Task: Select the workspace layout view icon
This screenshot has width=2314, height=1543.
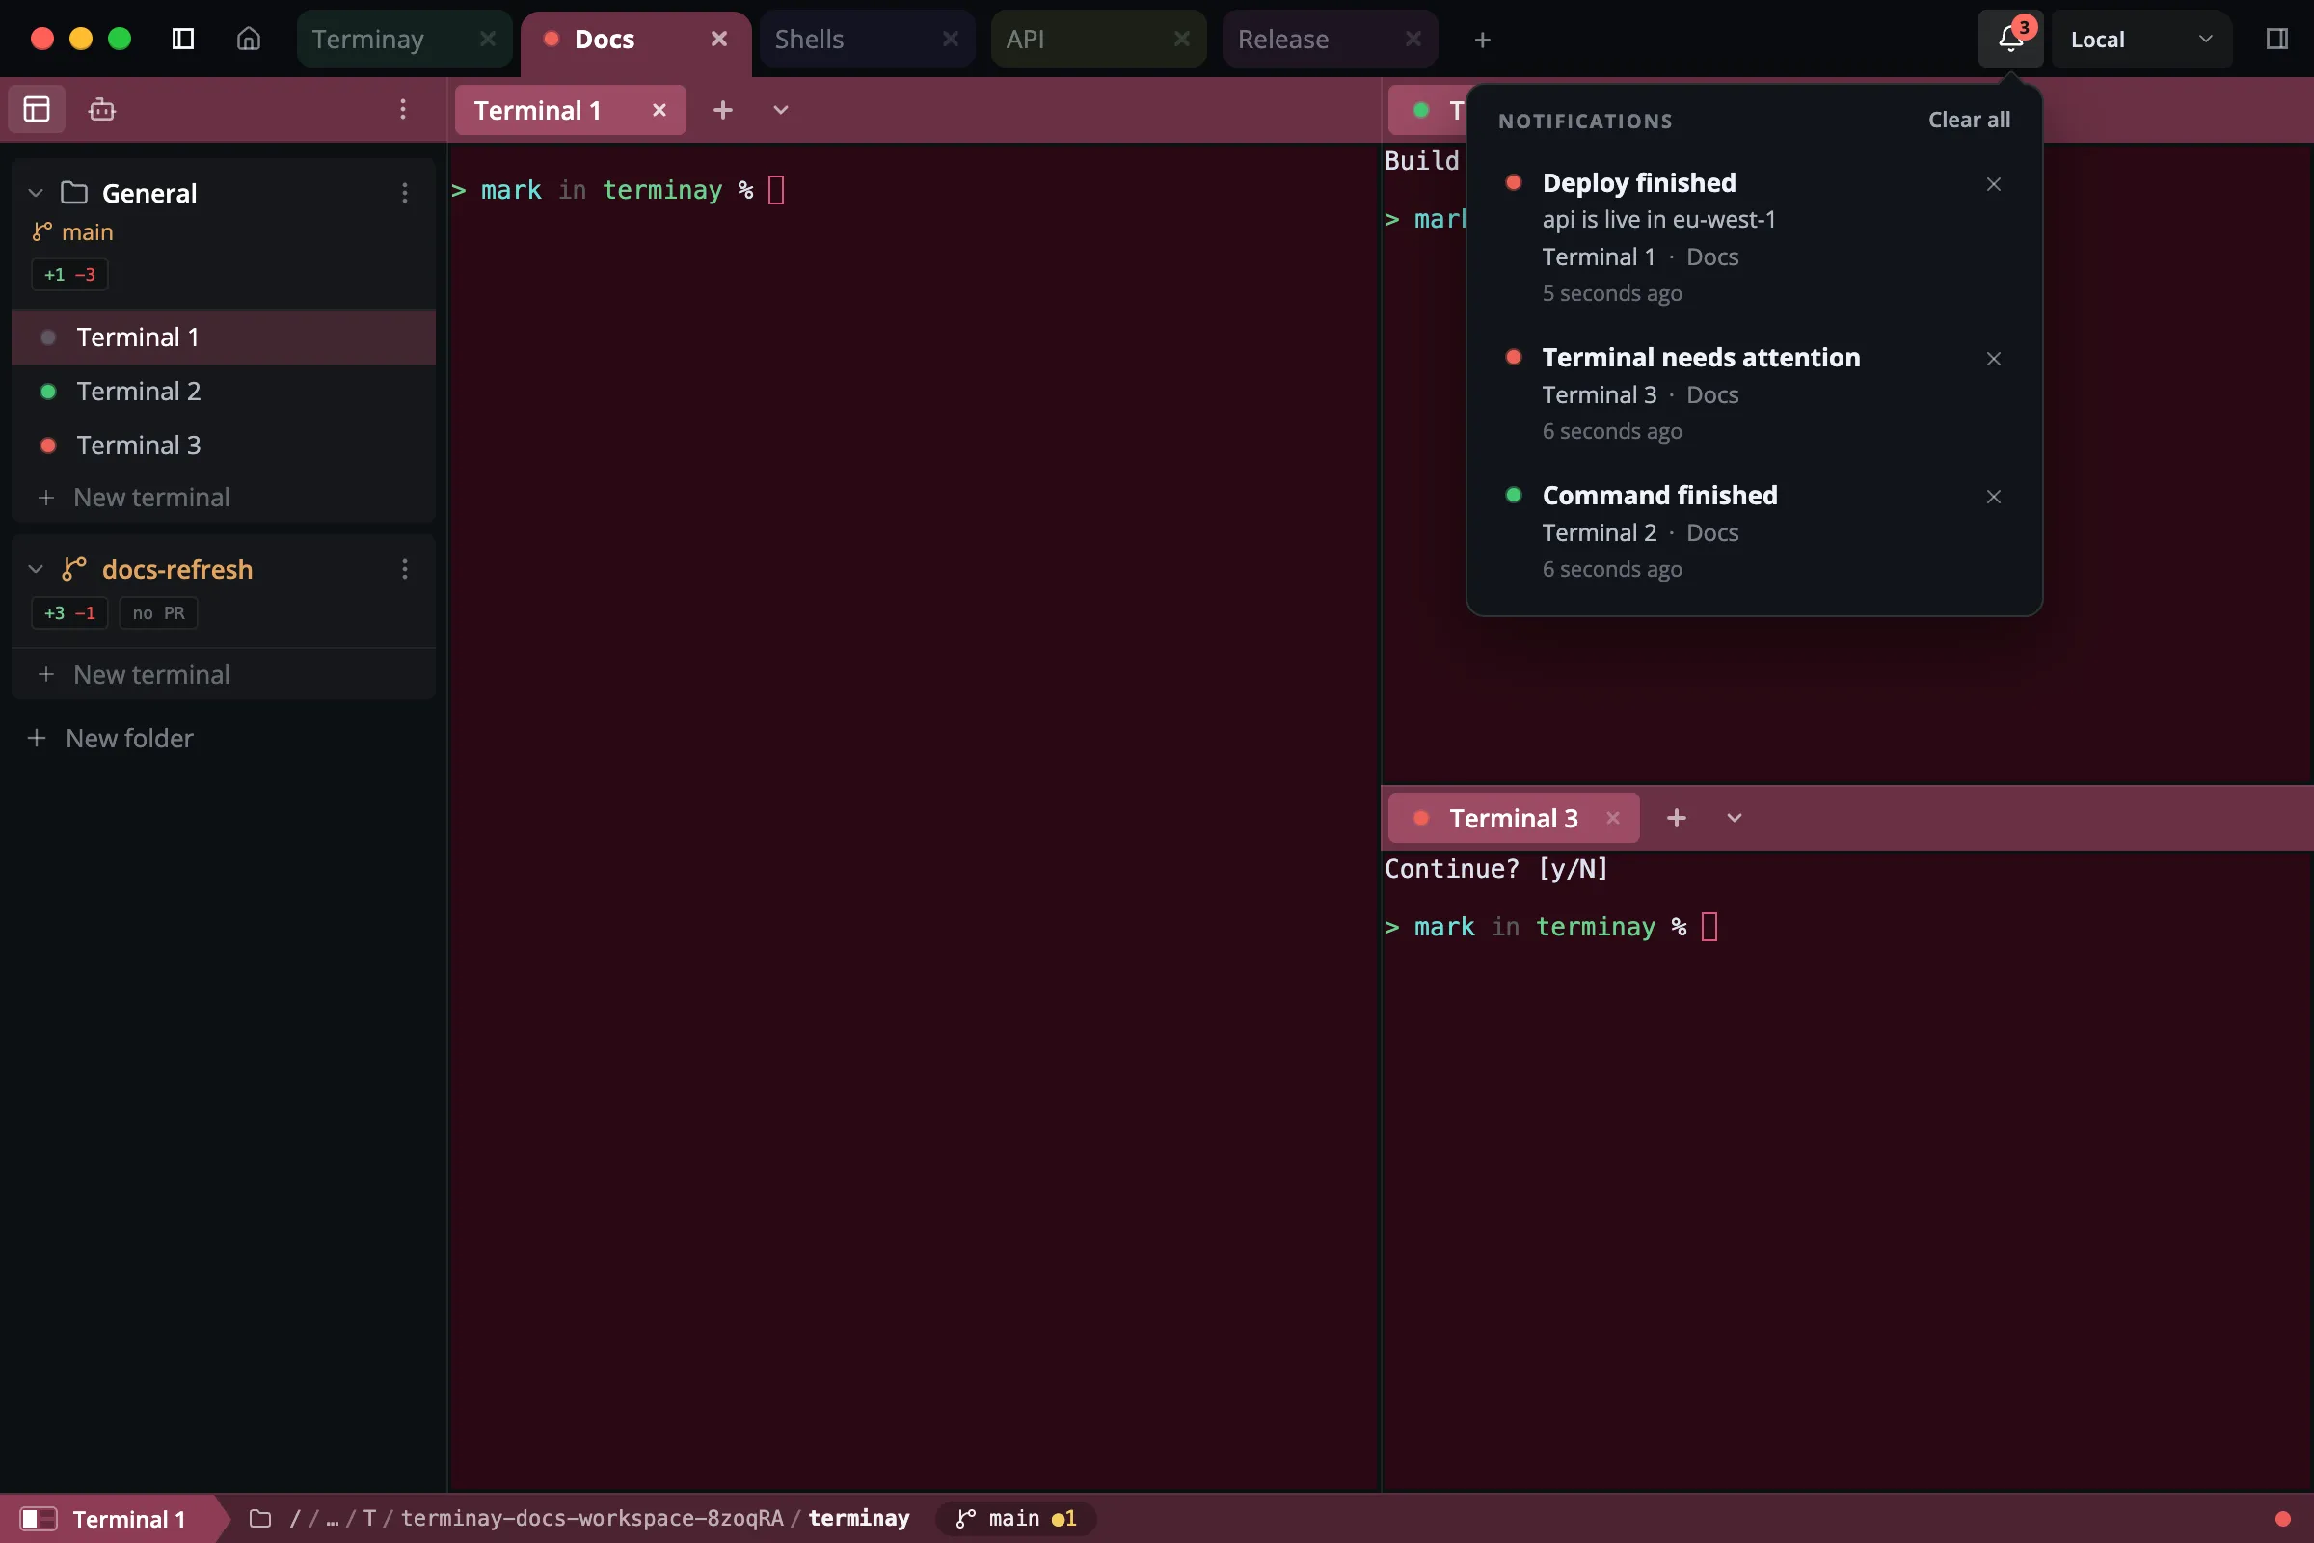Action: 37,109
